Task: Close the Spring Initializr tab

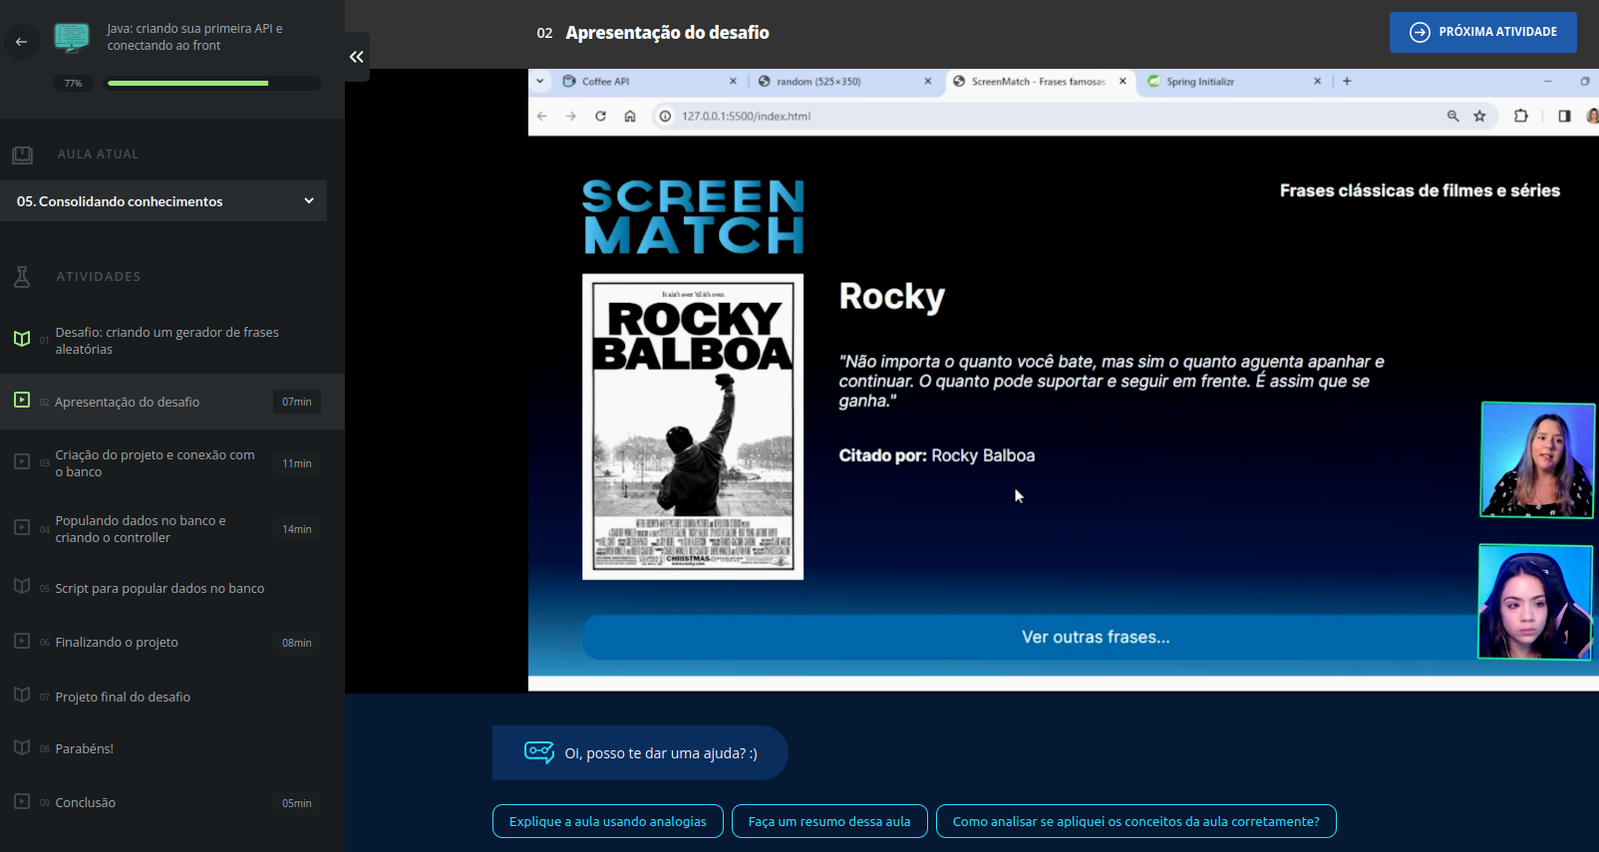Action: coord(1317,82)
